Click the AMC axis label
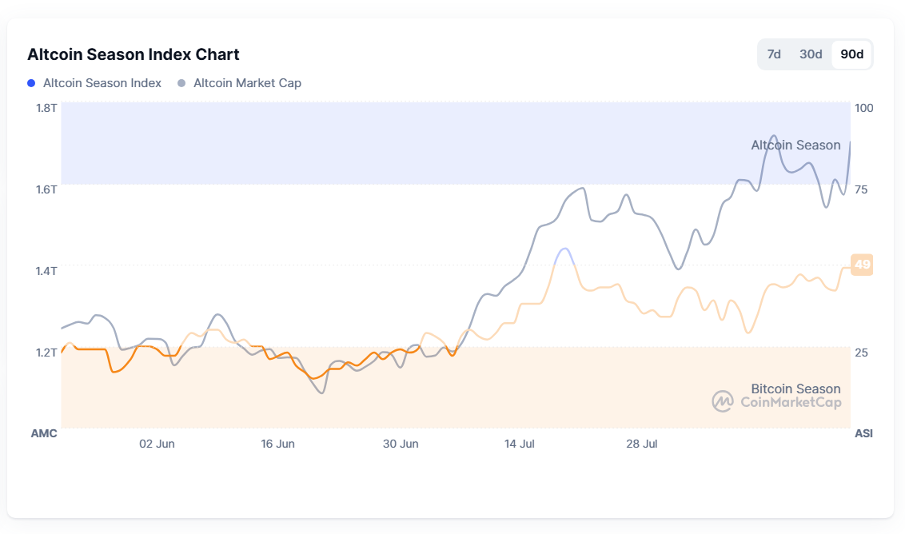Viewport: 905px width, 534px height. coord(44,434)
